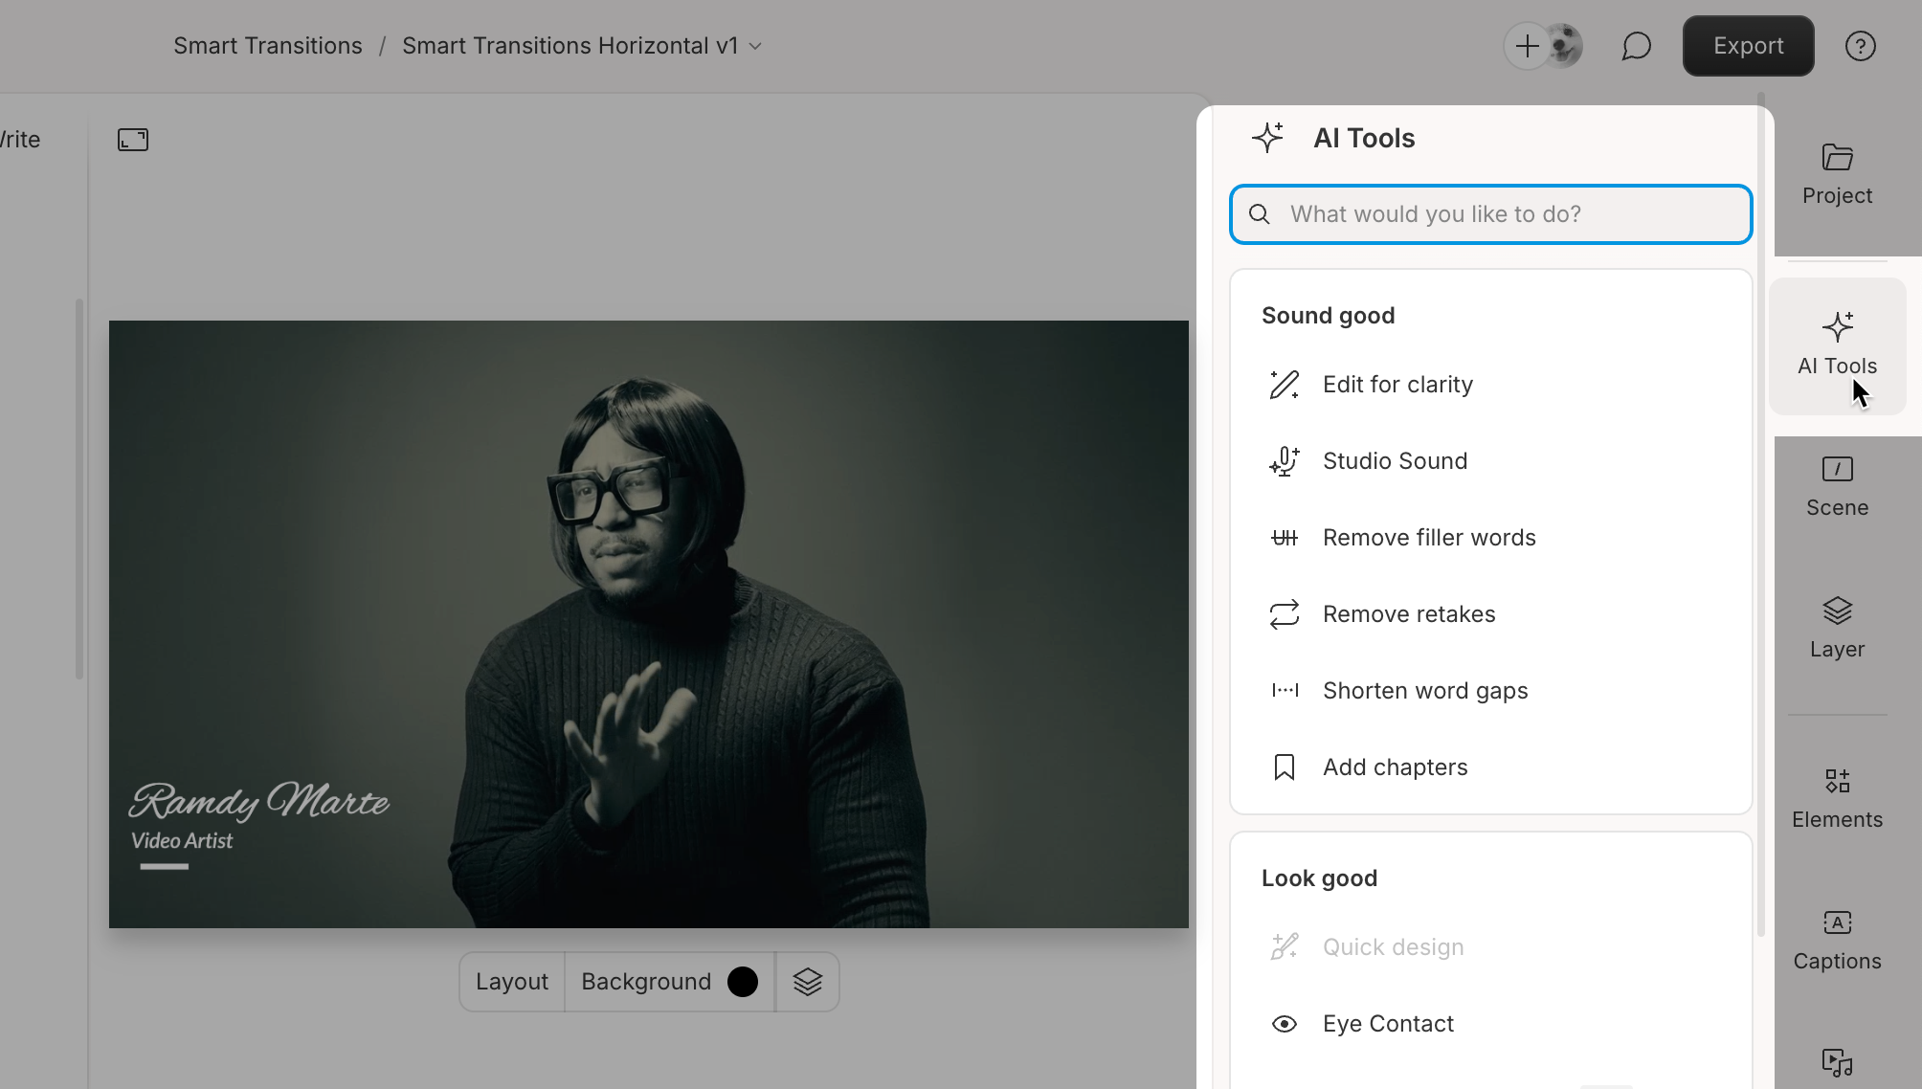Run Edit for clarity

tap(1491, 385)
